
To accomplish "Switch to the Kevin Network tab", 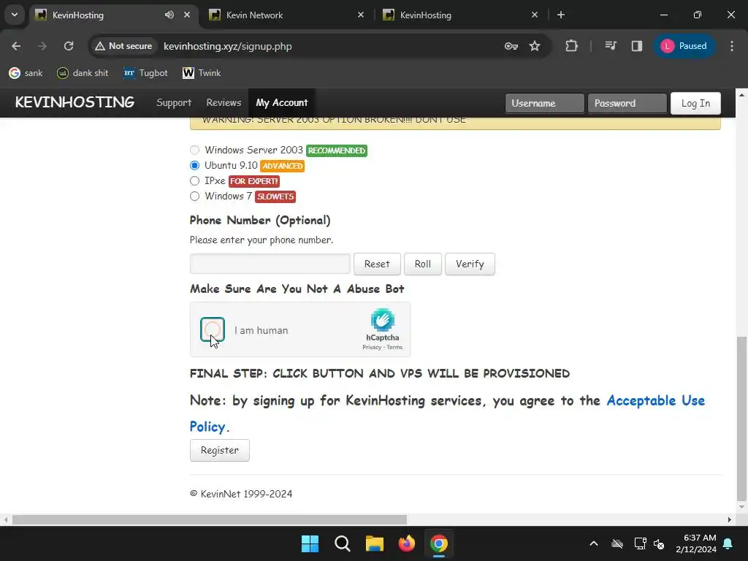I will (x=286, y=15).
